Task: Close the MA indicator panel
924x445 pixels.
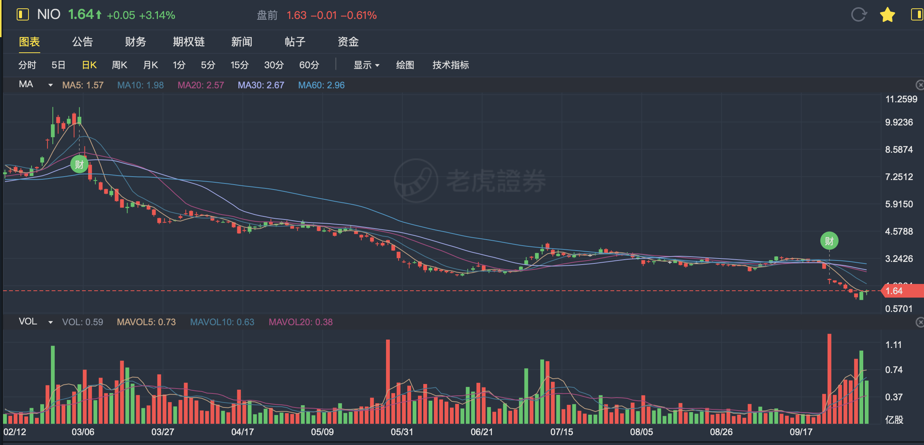Action: (x=919, y=85)
